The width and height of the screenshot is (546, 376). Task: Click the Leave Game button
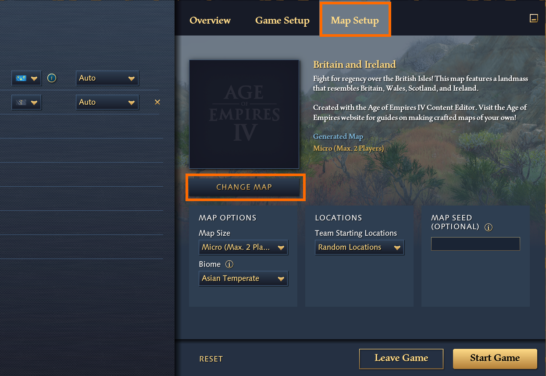point(401,358)
